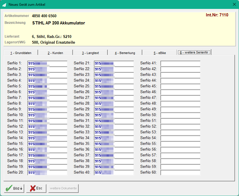Click into the SerNo 38 field
The width and height of the screenshot is (239, 196).
[114, 161]
